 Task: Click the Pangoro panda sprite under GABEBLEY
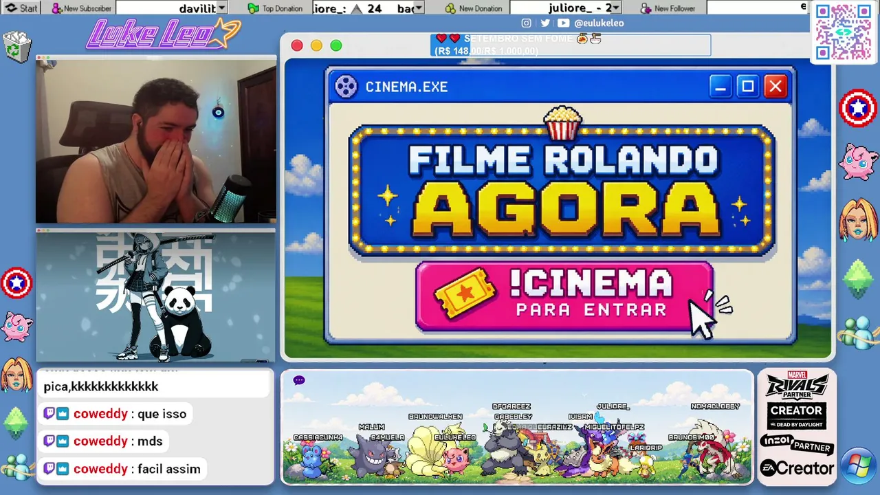click(505, 447)
